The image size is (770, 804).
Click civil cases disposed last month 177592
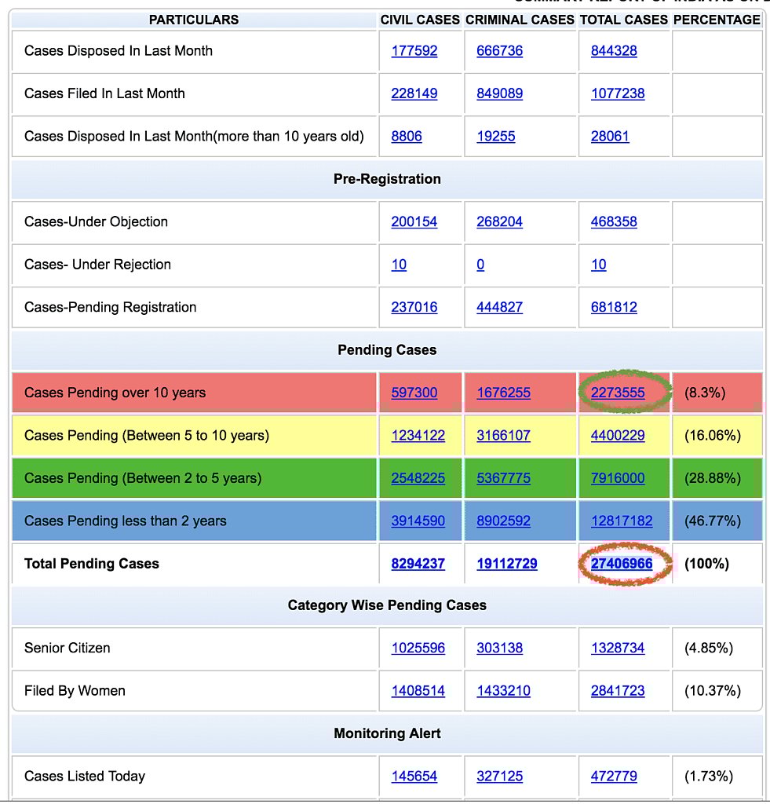[x=414, y=51]
